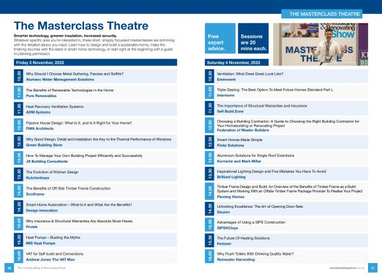Click 'The Benefits of Off-Site Timber Frame Construction'
382x277 pixels.
[68, 189]
